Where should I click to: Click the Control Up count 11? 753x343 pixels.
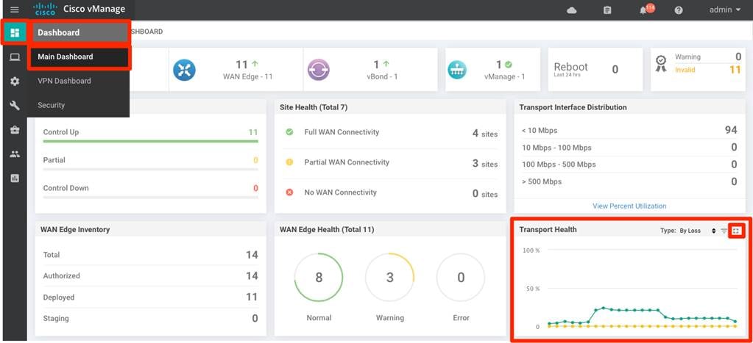(x=253, y=132)
